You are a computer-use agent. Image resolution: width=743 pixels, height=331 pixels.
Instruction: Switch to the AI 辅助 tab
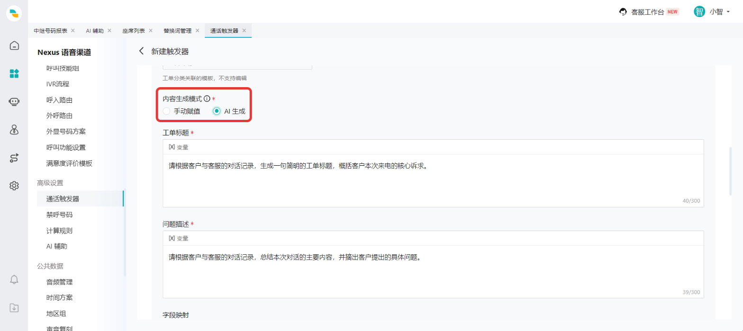pos(95,30)
